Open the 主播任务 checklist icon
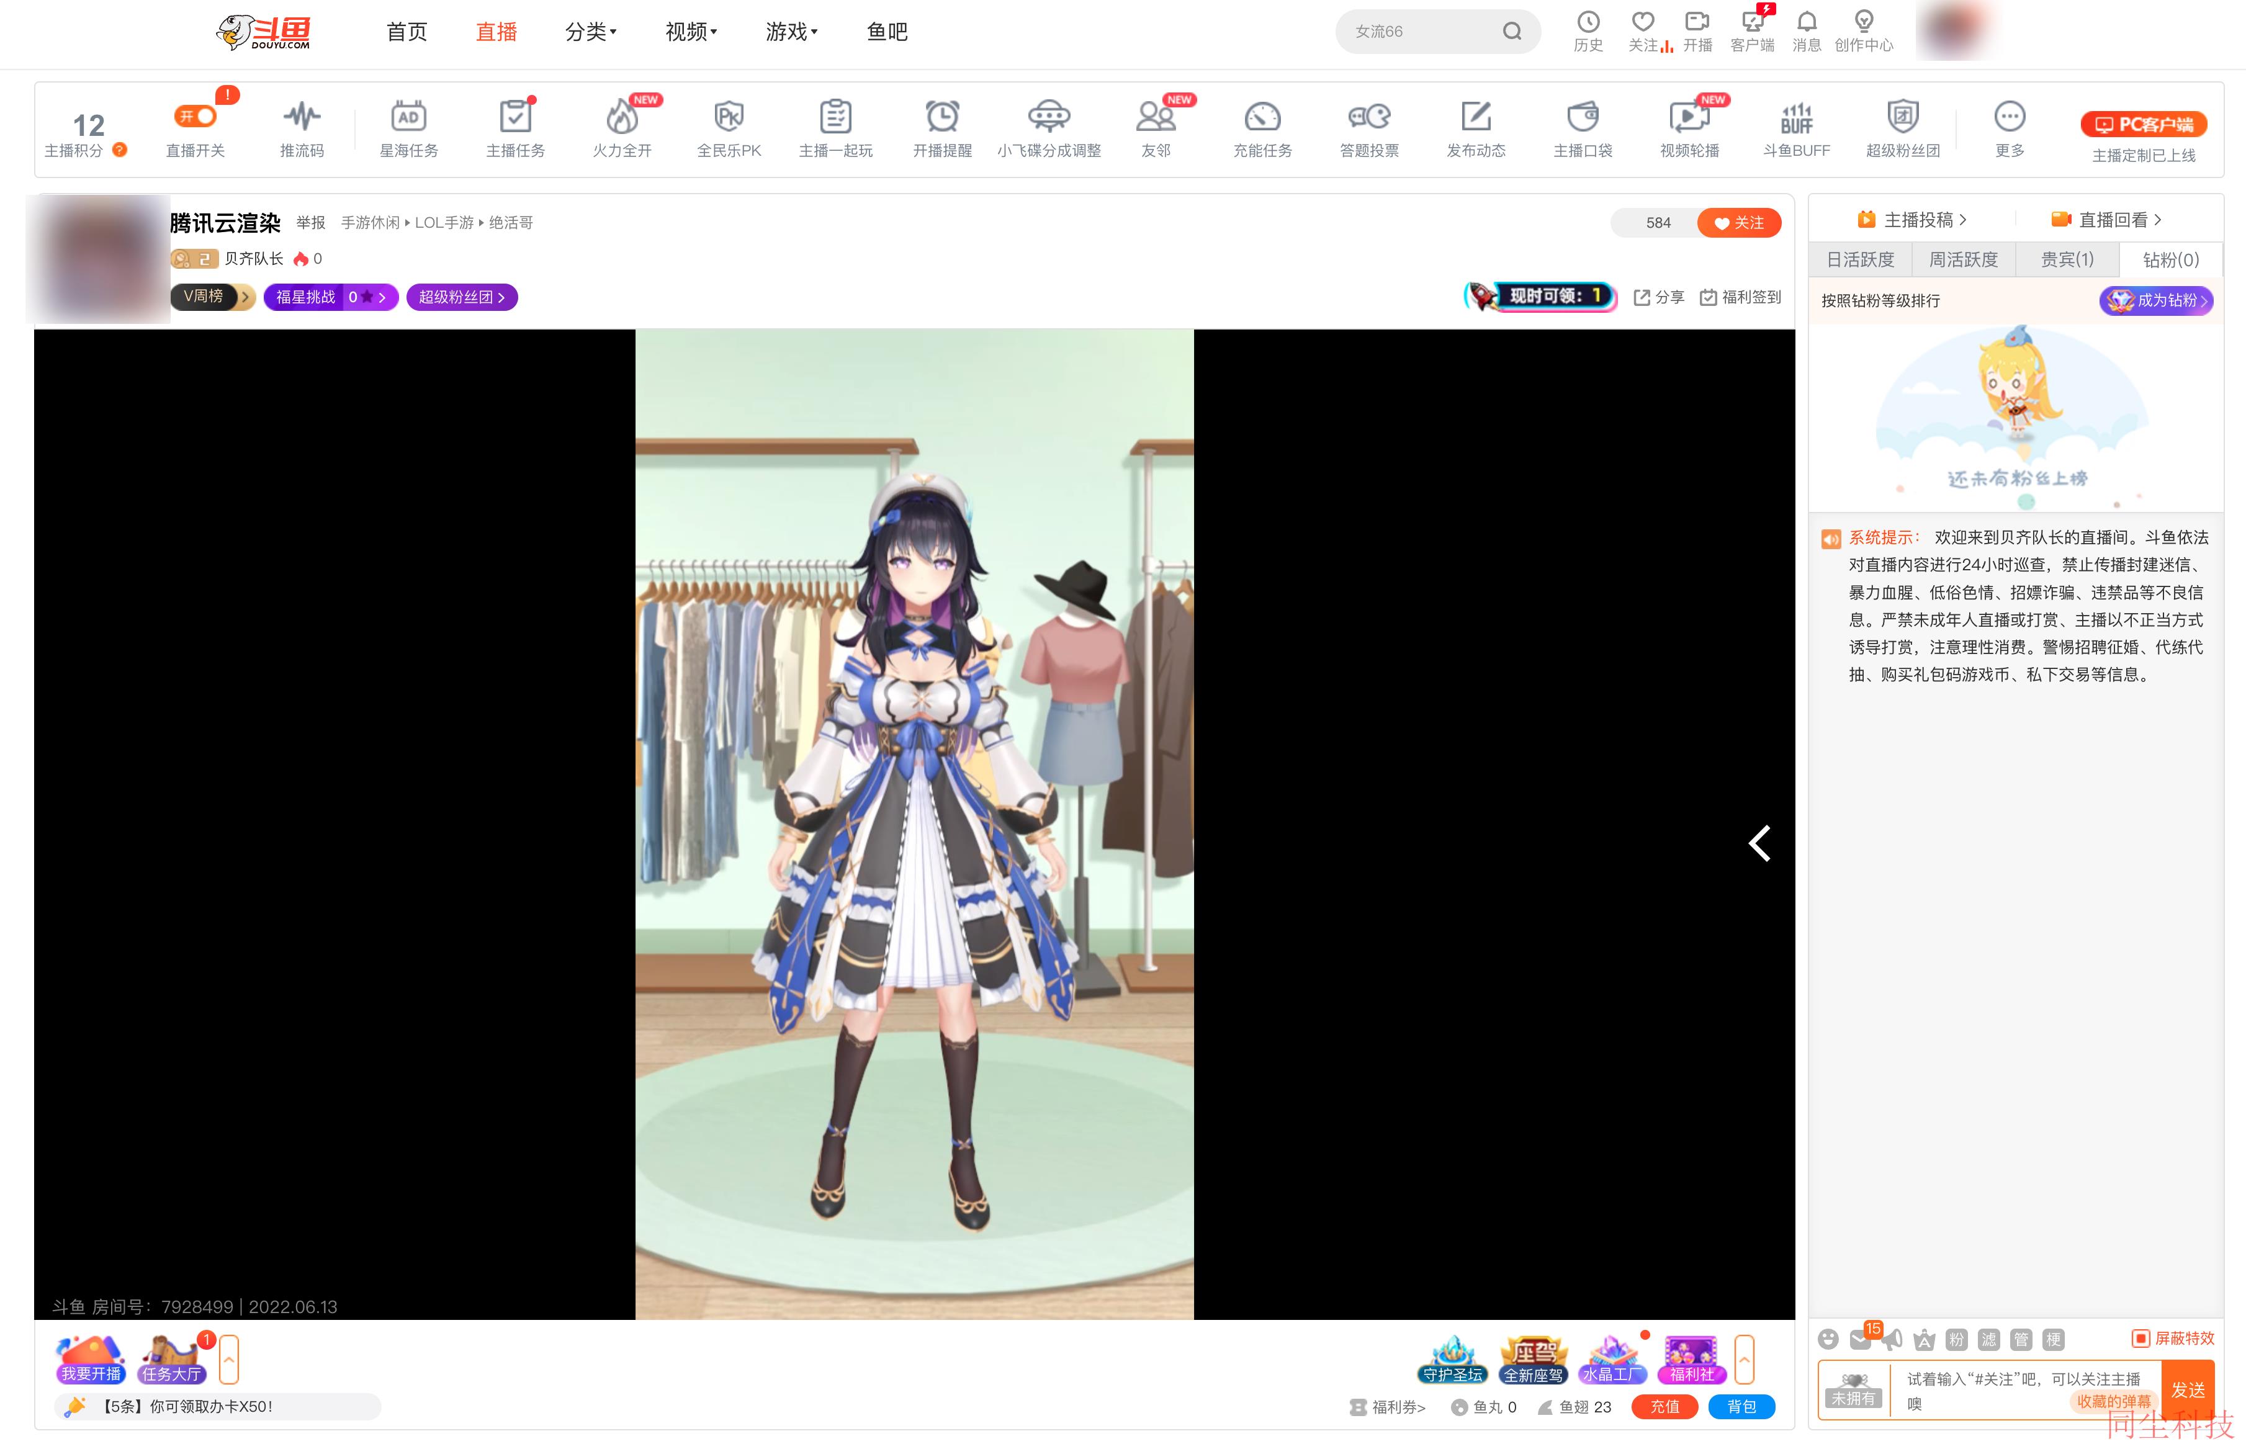The height and width of the screenshot is (1449, 2246). [516, 117]
